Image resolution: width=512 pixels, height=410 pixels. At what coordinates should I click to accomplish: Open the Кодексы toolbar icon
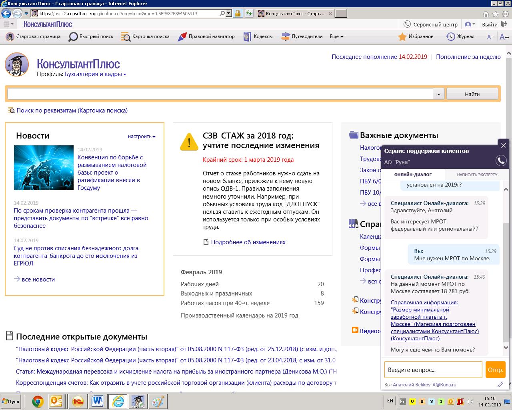pos(247,37)
